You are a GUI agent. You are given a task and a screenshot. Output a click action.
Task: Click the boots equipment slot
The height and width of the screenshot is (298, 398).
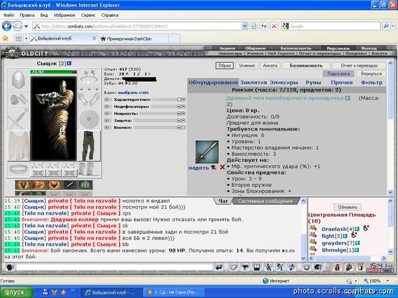point(89,169)
